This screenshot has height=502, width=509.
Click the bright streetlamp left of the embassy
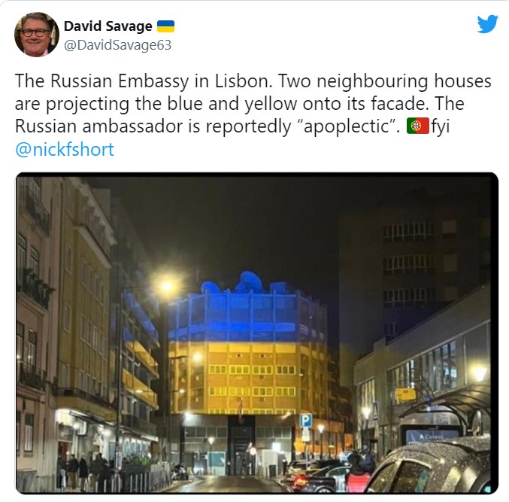click(167, 286)
